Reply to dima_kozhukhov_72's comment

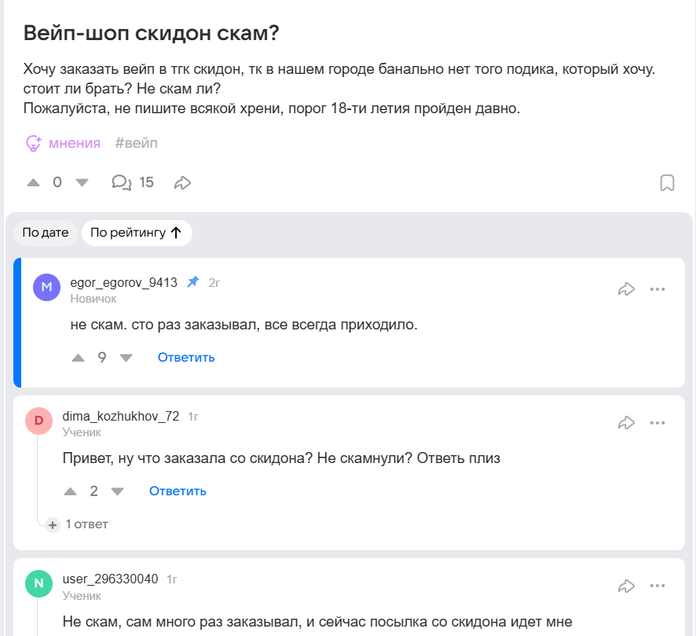(x=178, y=491)
